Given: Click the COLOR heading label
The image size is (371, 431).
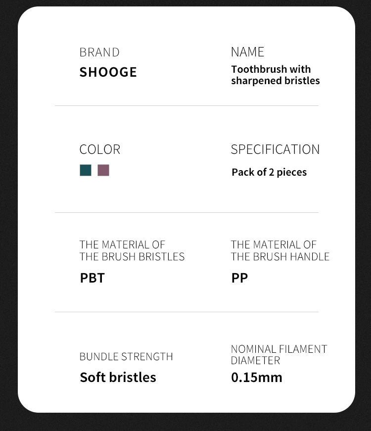Looking at the screenshot, I should coord(100,149).
